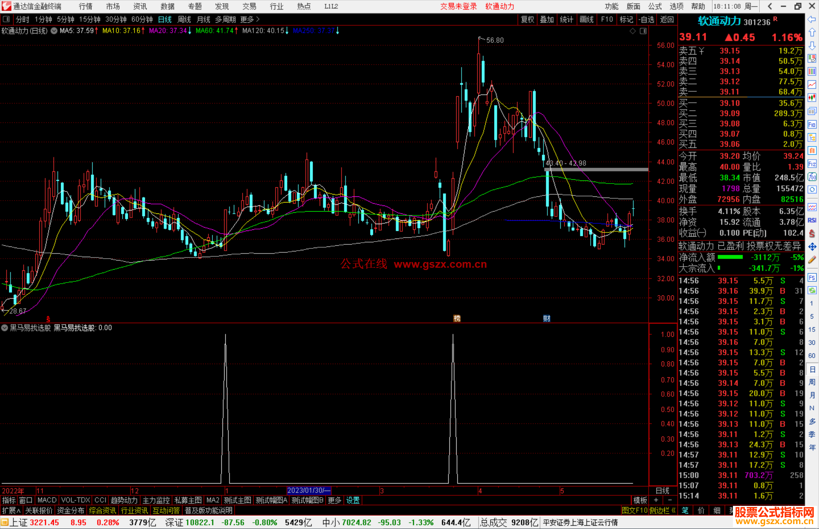This screenshot has width=819, height=529.
Task: Click the 设置 indicator settings link
Action: pyautogui.click(x=353, y=500)
